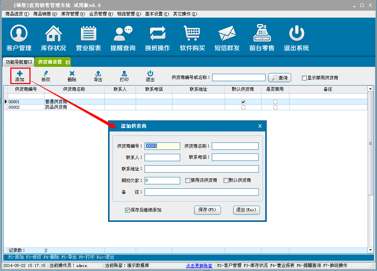
Task: Open 营业报表 business report icon
Action: coord(88,34)
